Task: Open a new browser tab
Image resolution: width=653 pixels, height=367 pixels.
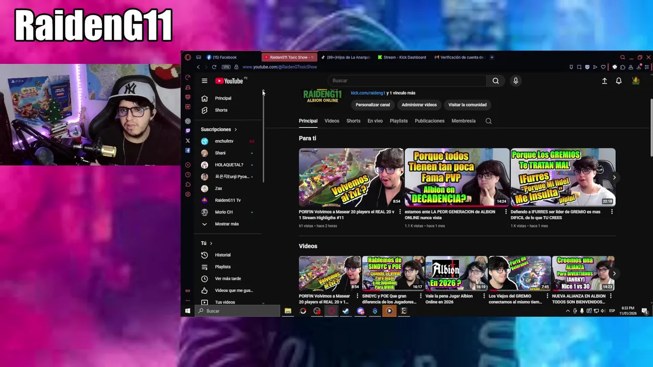Action: (492, 57)
